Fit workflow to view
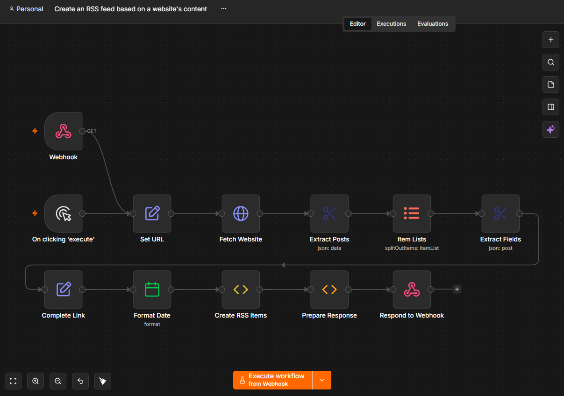This screenshot has height=396, width=564. [13, 381]
